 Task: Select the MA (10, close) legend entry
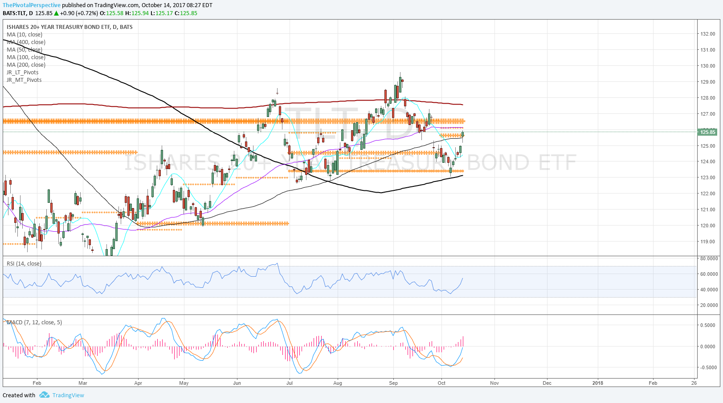click(x=25, y=34)
